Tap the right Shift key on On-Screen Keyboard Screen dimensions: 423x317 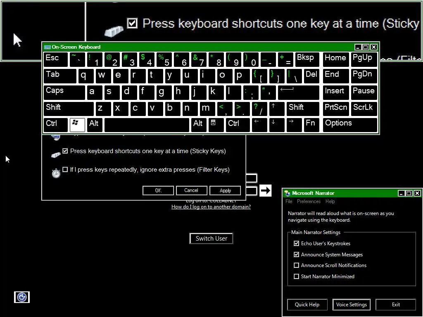303,109
